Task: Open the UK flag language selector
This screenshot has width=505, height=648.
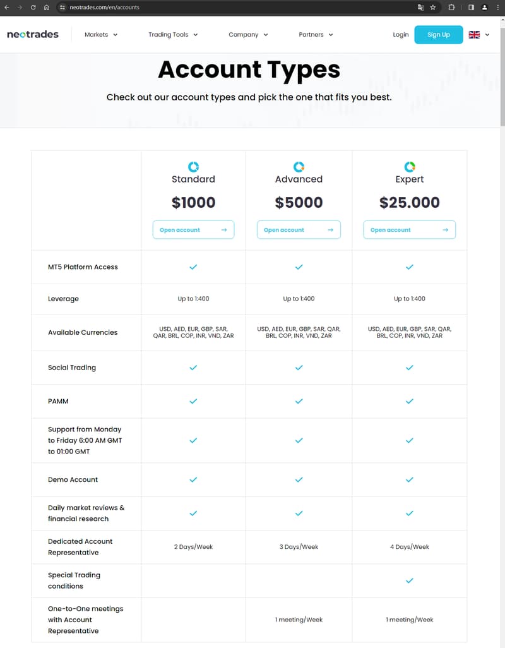Action: coord(479,35)
